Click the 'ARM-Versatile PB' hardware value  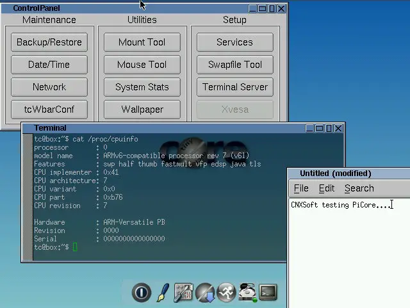pyautogui.click(x=134, y=222)
